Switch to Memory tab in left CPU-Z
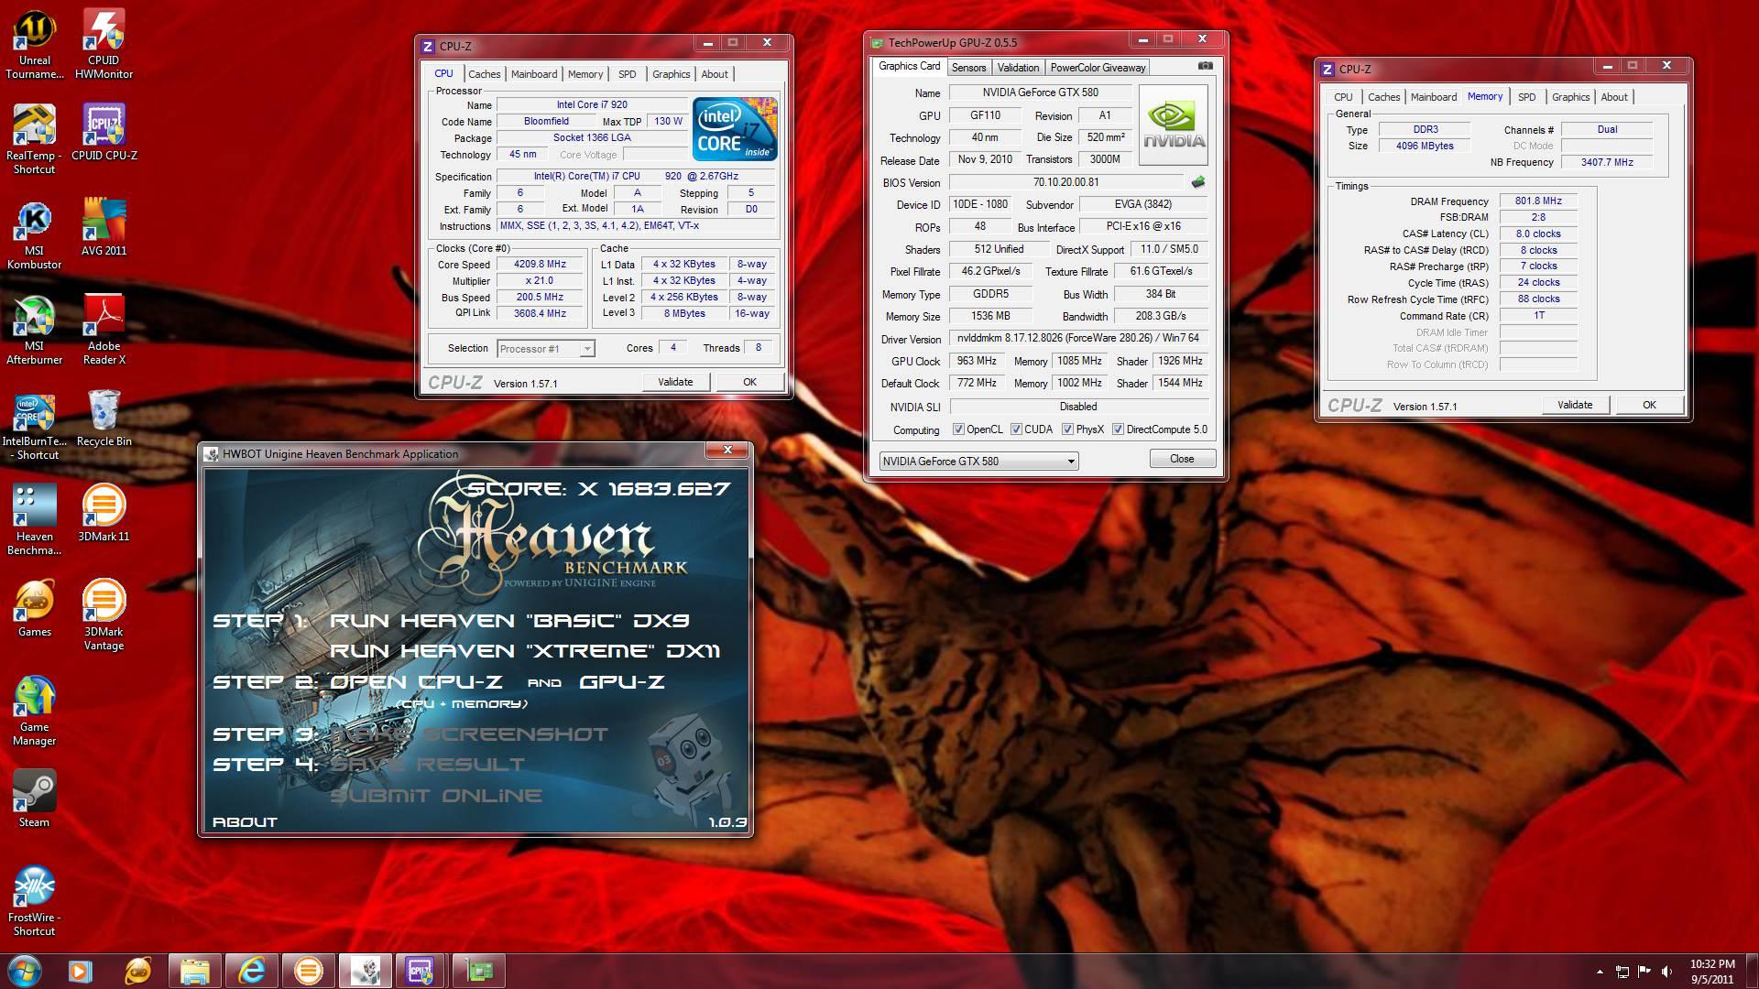Image resolution: width=1759 pixels, height=989 pixels. tap(585, 74)
